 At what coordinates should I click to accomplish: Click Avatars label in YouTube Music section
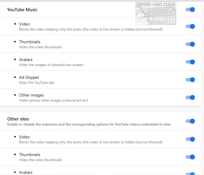pyautogui.click(x=26, y=60)
